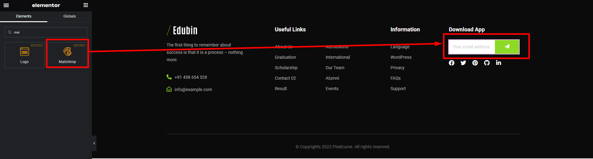Collapse the Elementor side panel
This screenshot has height=159, width=593.
[x=94, y=143]
